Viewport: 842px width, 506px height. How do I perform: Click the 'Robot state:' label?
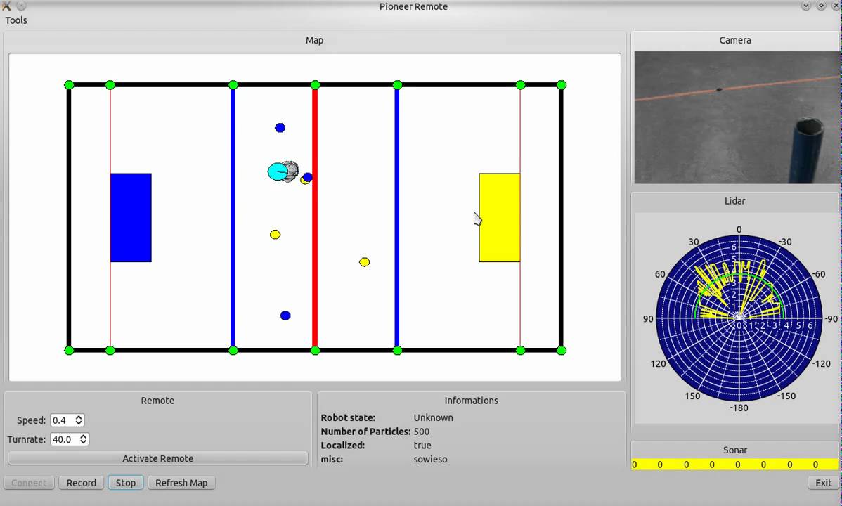pyautogui.click(x=348, y=418)
